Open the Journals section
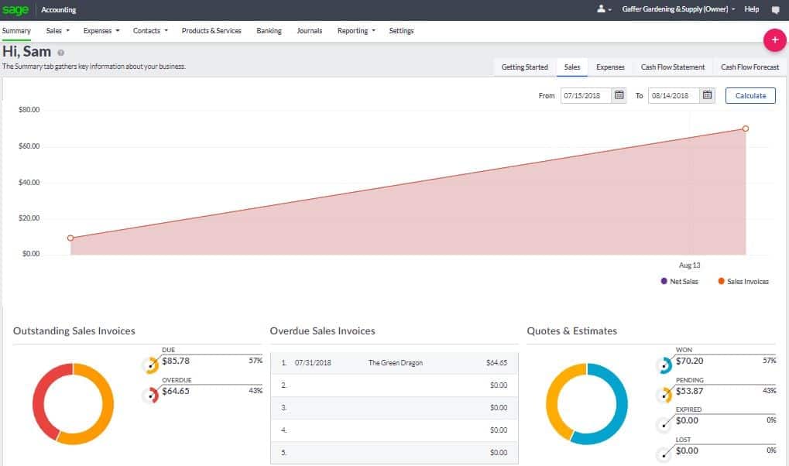The image size is (789, 466). pos(310,31)
